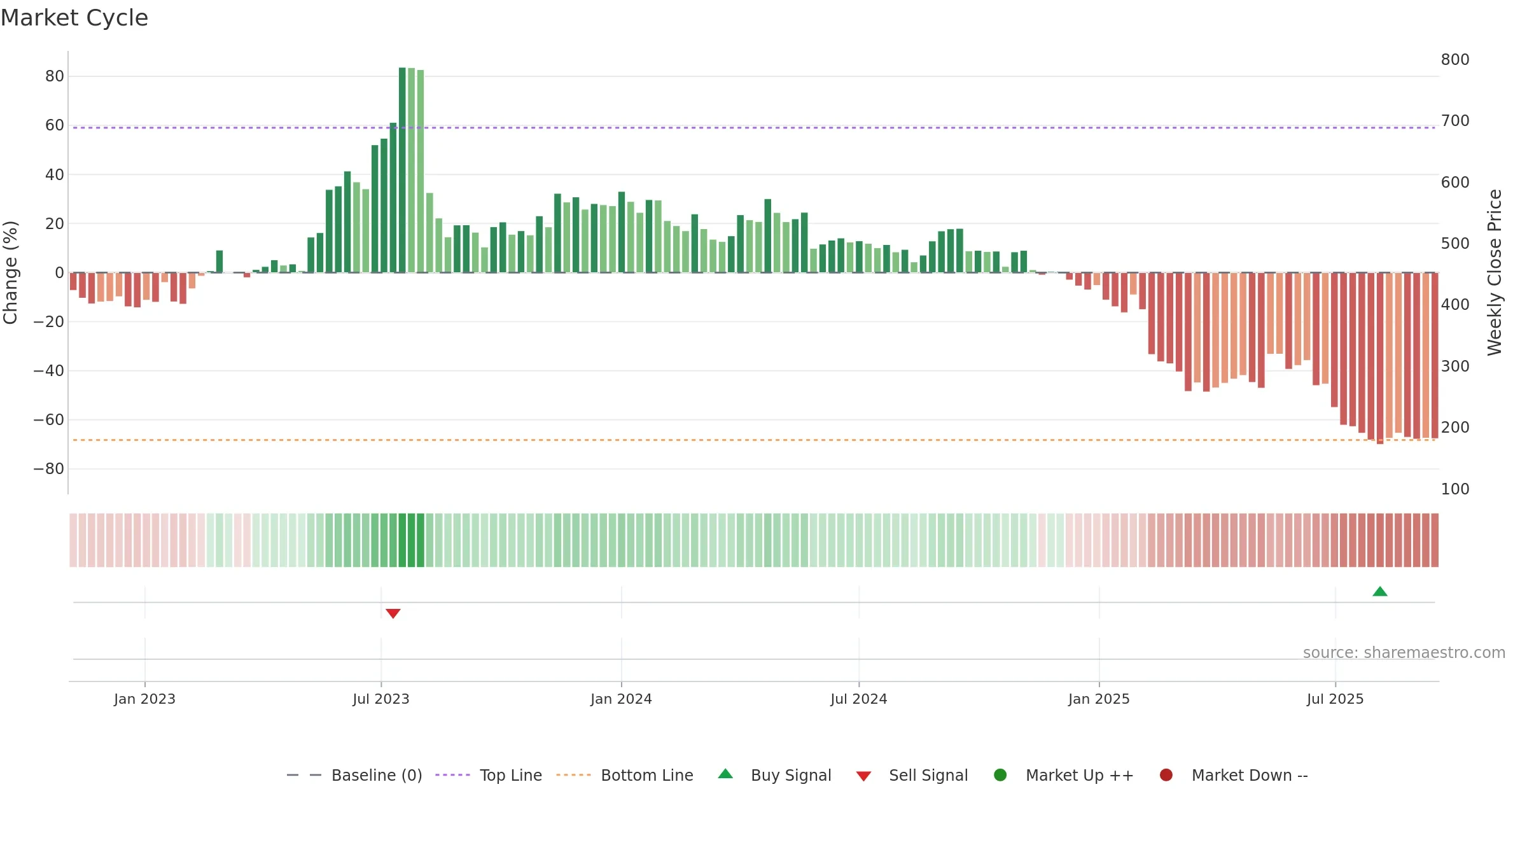The height and width of the screenshot is (859, 1527).
Task: Click the red Sell Signal triangle marker on timeline
Action: click(x=393, y=613)
